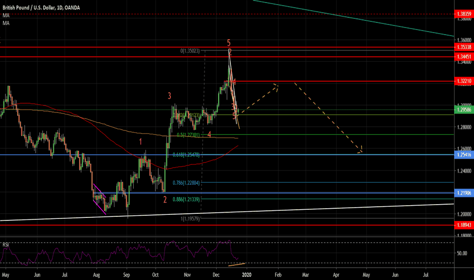Click the Apr label on time axis
This screenshot has width=474, height=280.
(336, 275)
